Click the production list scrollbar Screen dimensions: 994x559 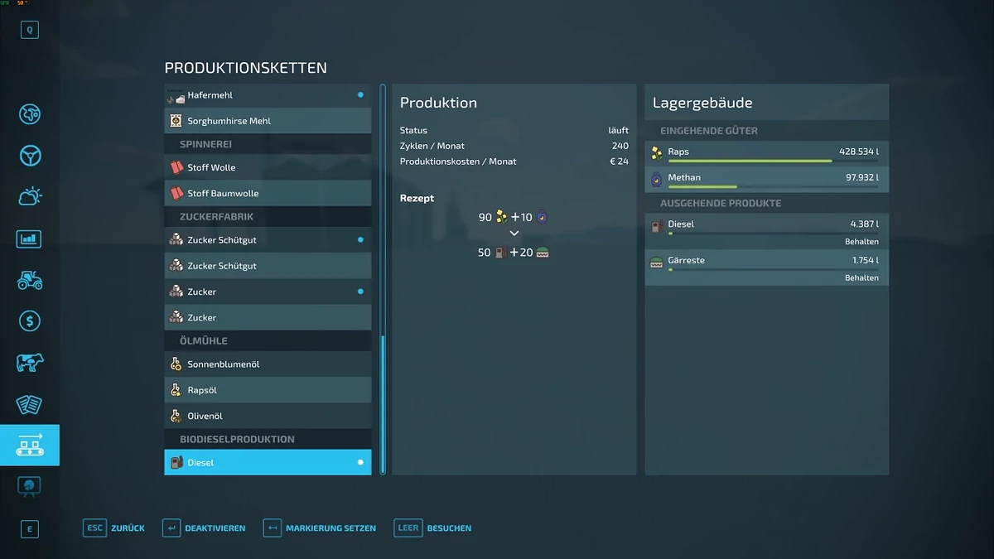[x=383, y=404]
